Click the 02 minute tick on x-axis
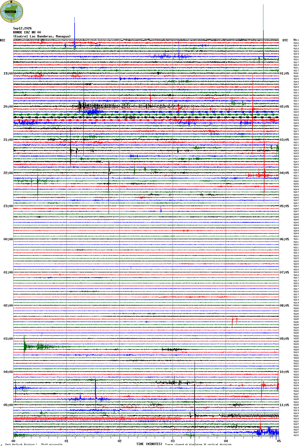The height and width of the screenshot is (448, 300). 119,441
